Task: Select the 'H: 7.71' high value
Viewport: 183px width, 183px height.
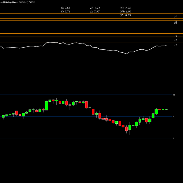Action: pos(95,8)
